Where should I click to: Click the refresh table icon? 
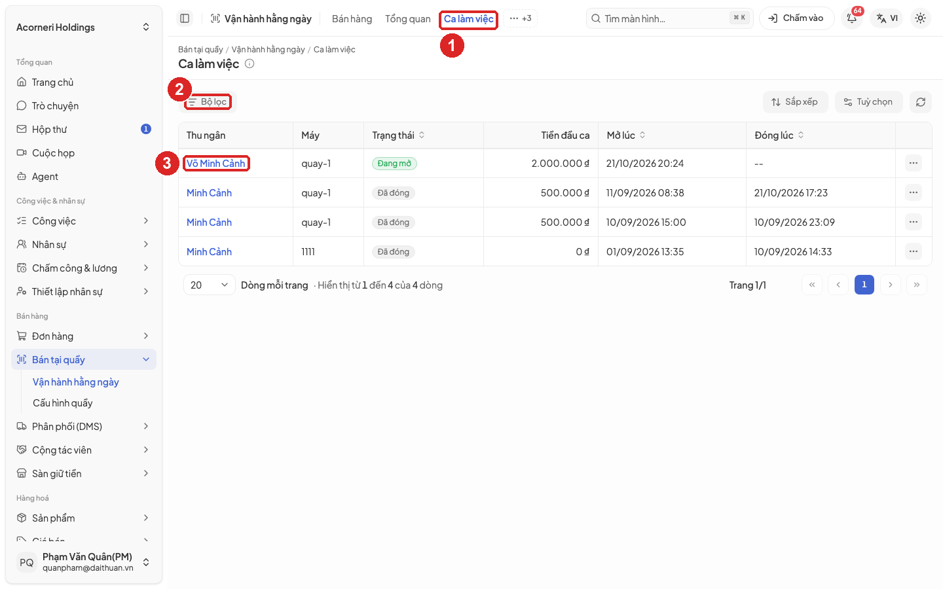(920, 102)
